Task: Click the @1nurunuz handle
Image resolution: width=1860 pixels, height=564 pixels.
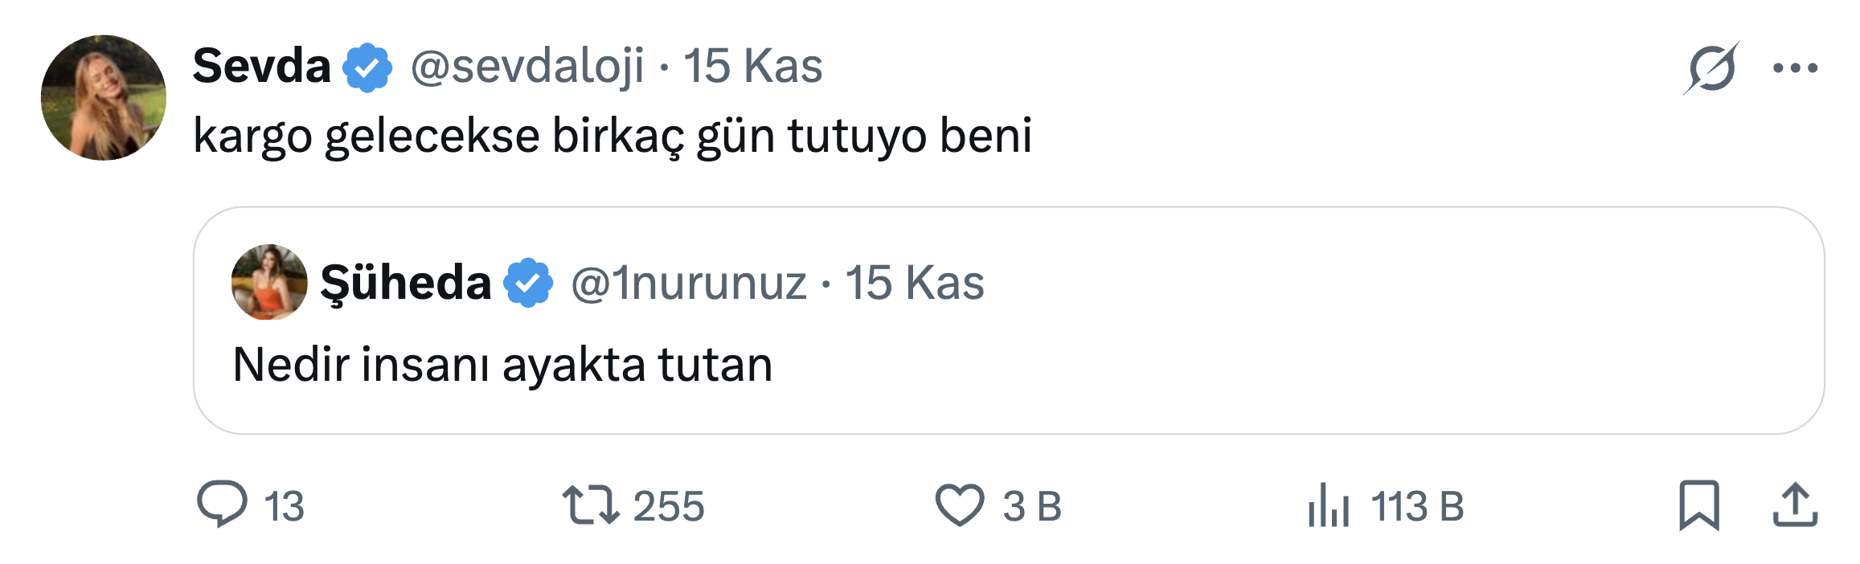Action: 688,283
